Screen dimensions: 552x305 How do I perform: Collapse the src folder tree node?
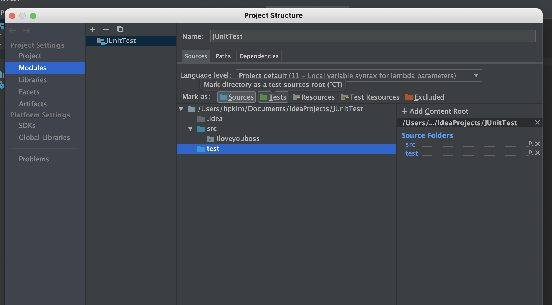tap(191, 129)
